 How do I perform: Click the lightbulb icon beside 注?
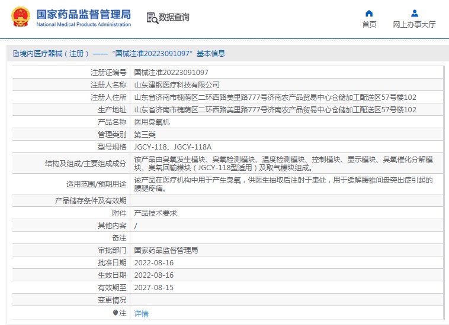(x=116, y=313)
